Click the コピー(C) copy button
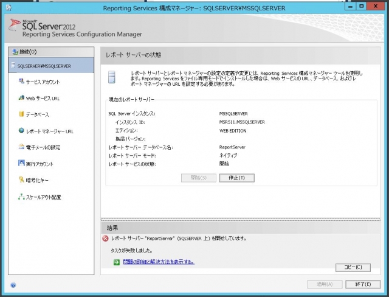The image size is (389, 297). pyautogui.click(x=353, y=267)
